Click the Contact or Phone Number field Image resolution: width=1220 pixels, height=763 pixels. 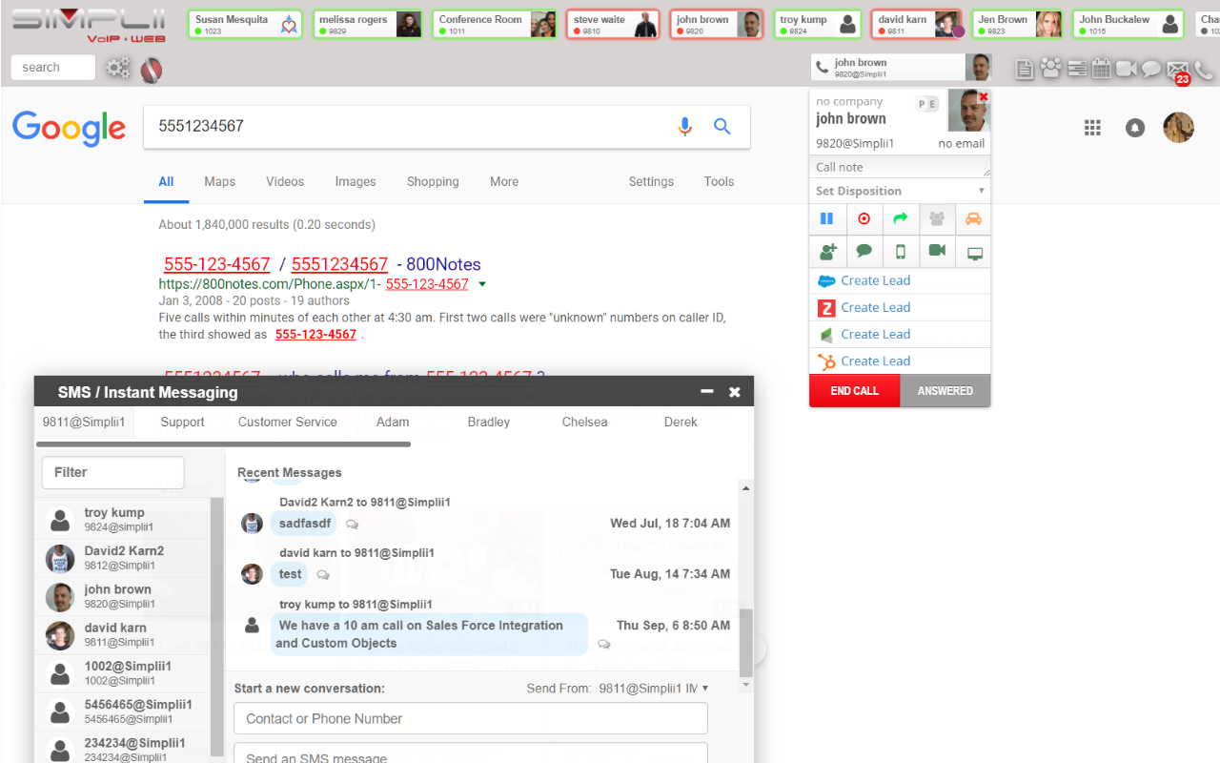(x=471, y=719)
